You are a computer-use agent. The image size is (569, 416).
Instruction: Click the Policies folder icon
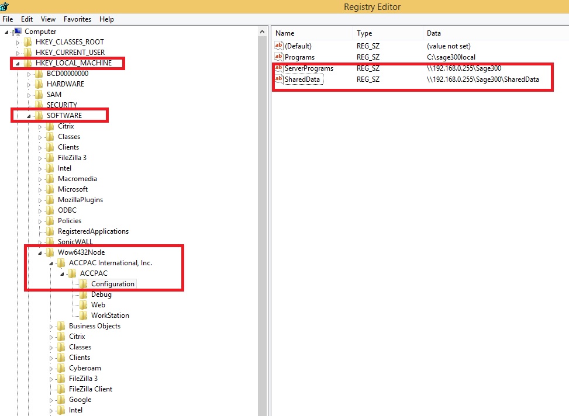pos(50,221)
